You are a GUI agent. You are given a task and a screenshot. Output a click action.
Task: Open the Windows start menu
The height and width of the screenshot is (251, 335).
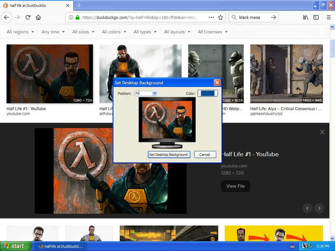coord(15,246)
